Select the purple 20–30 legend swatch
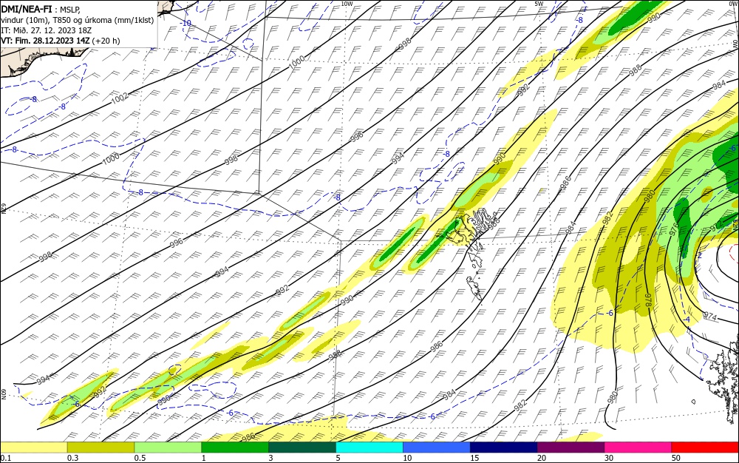Viewport: 739px width, 463px height. pyautogui.click(x=571, y=447)
